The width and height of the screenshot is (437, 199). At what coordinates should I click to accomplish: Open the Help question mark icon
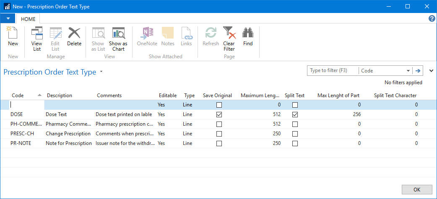tap(432, 19)
